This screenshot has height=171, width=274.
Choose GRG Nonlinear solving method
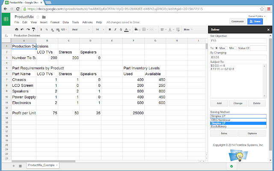238,120
